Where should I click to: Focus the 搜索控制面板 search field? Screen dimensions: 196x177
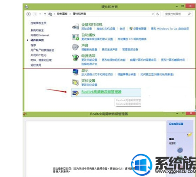pyautogui.click(x=178, y=14)
